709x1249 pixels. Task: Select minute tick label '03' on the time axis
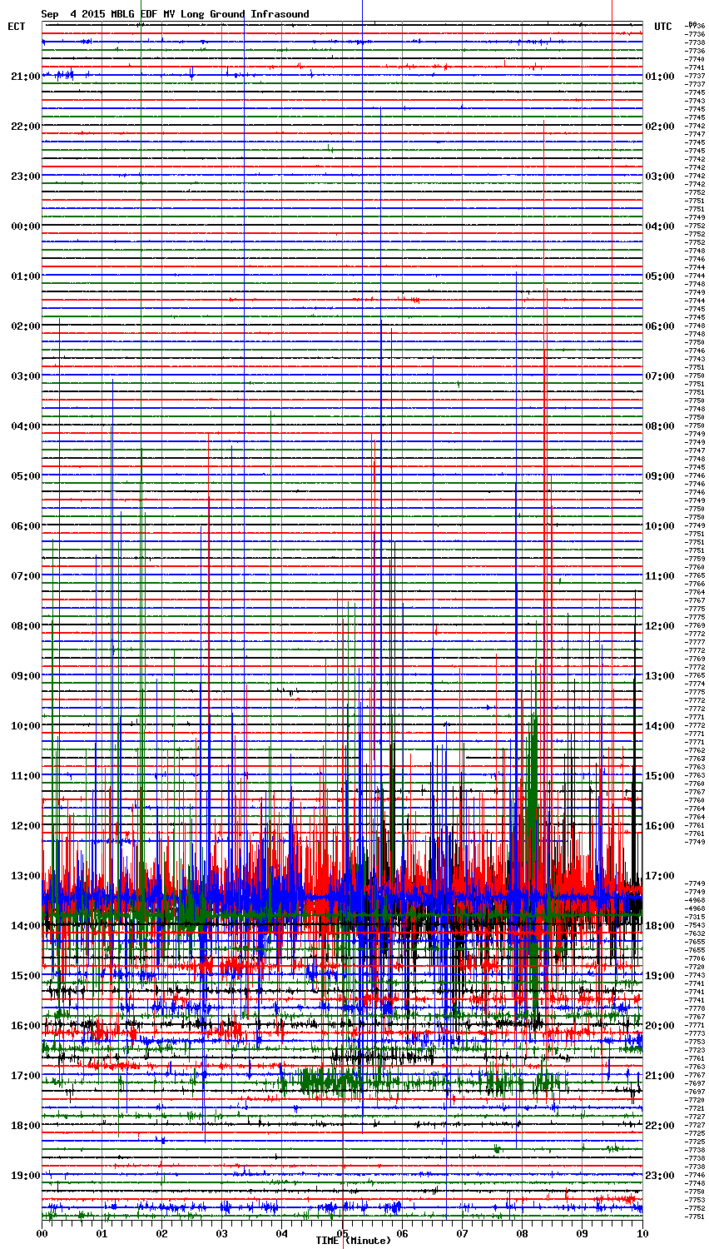click(222, 1232)
